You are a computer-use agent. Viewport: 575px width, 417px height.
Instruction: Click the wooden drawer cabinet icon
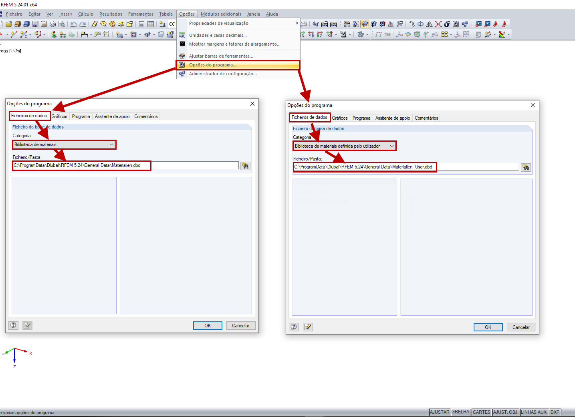(18, 24)
